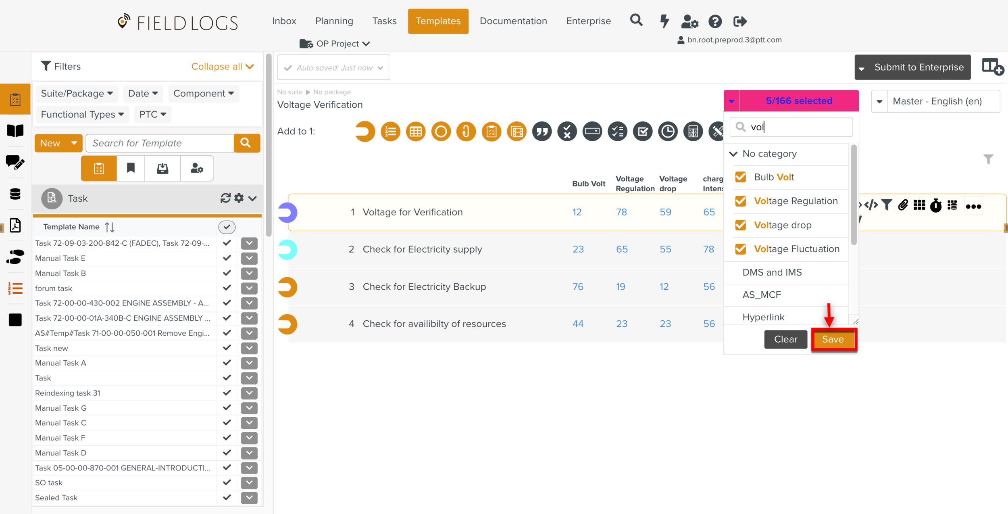Add a table step using grid icon
The height and width of the screenshot is (514, 1008).
click(x=415, y=132)
